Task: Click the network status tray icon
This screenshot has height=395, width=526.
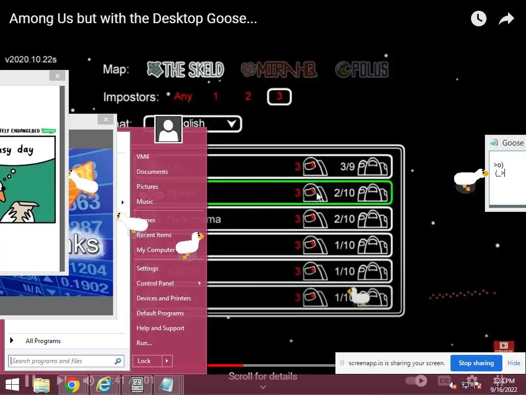Action: (465, 386)
